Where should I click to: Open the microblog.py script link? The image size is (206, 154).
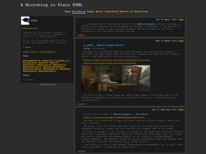coord(48,84)
